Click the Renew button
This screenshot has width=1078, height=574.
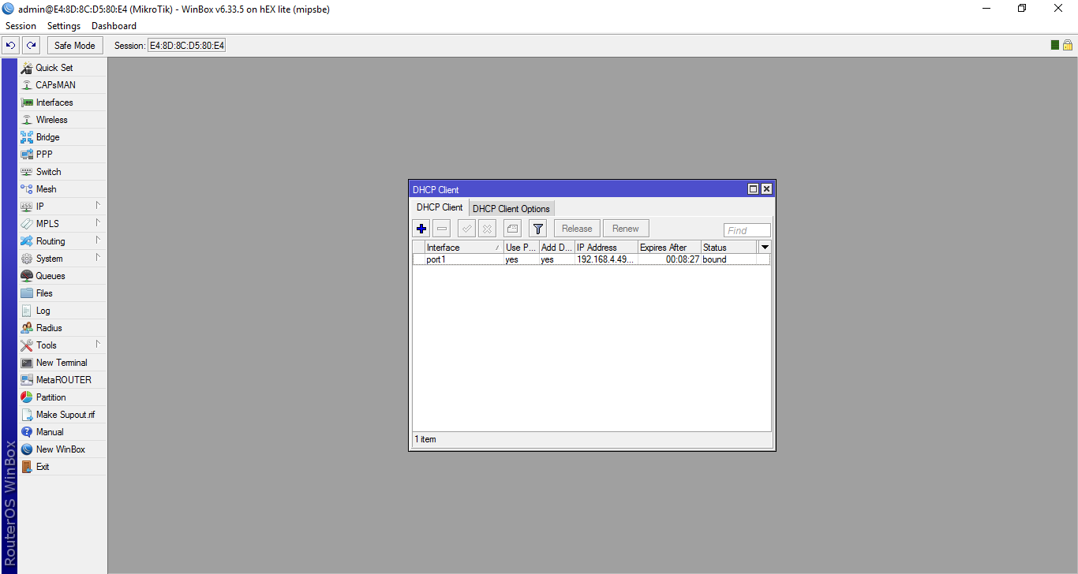click(x=626, y=229)
